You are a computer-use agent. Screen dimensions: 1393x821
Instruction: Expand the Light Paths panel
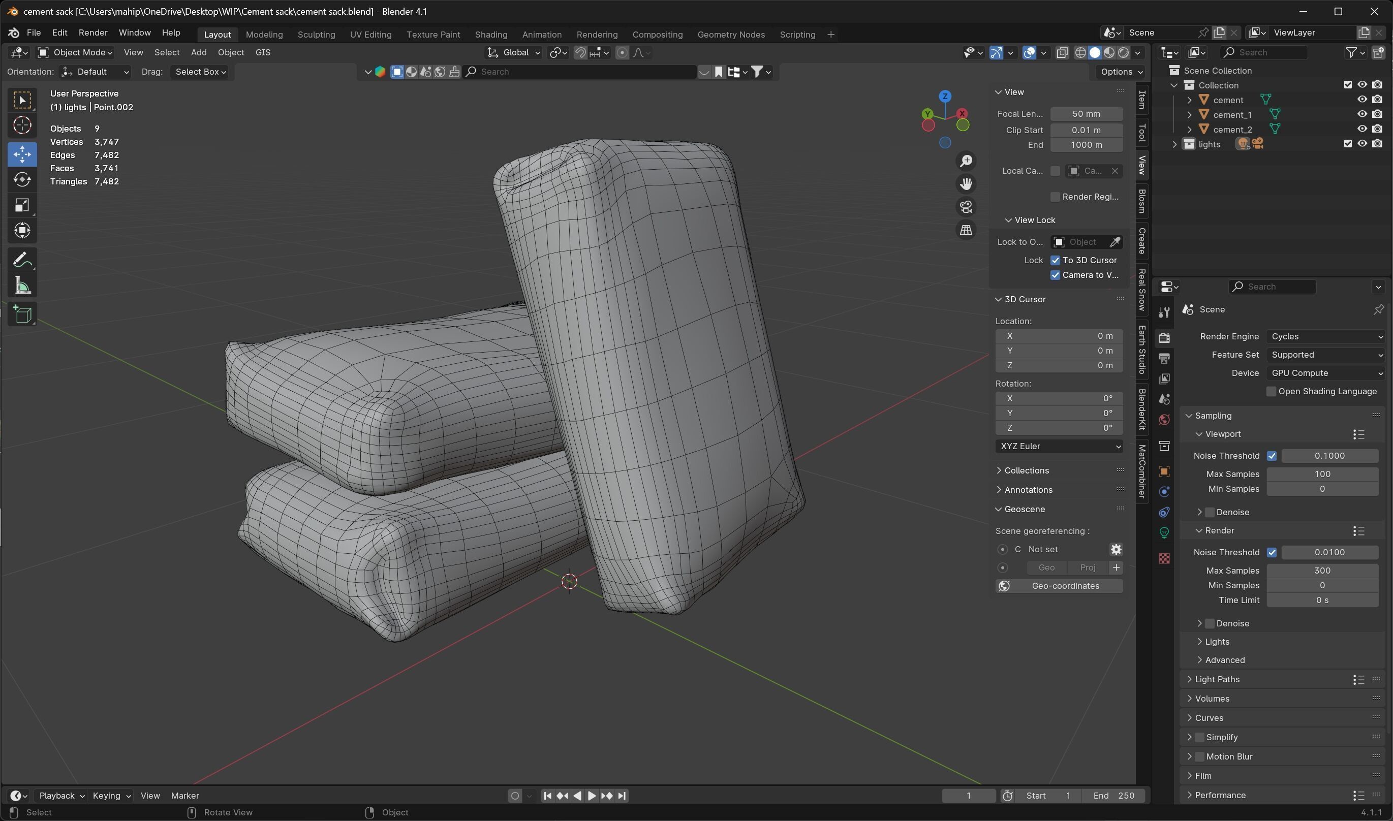[1217, 679]
